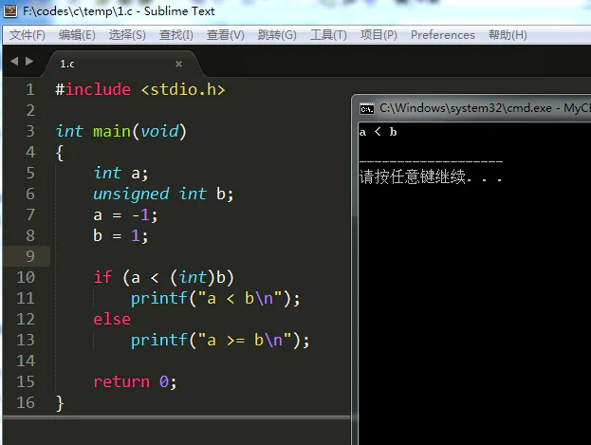Click the unsigned int b declaration line
The height and width of the screenshot is (445, 591).
(162, 194)
